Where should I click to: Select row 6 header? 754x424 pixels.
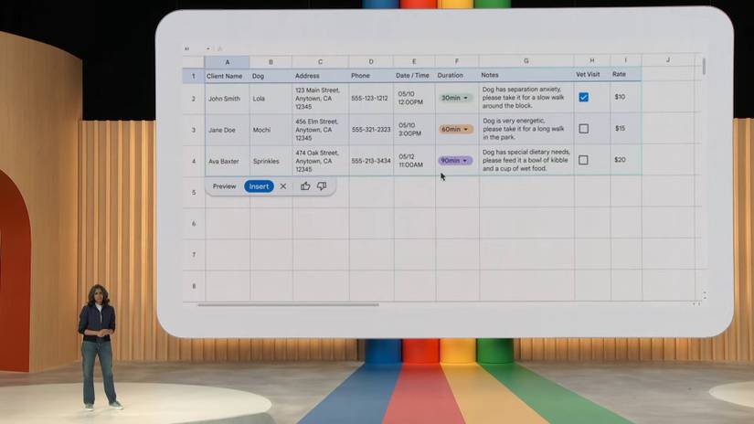[x=194, y=224]
